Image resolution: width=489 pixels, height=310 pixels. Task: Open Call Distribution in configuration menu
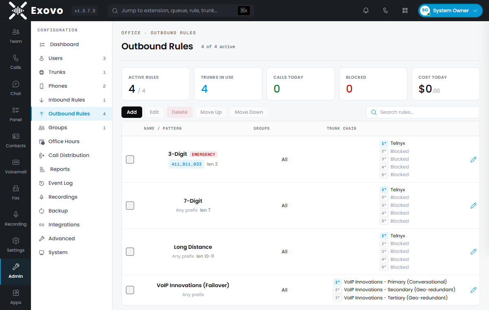coord(71,155)
